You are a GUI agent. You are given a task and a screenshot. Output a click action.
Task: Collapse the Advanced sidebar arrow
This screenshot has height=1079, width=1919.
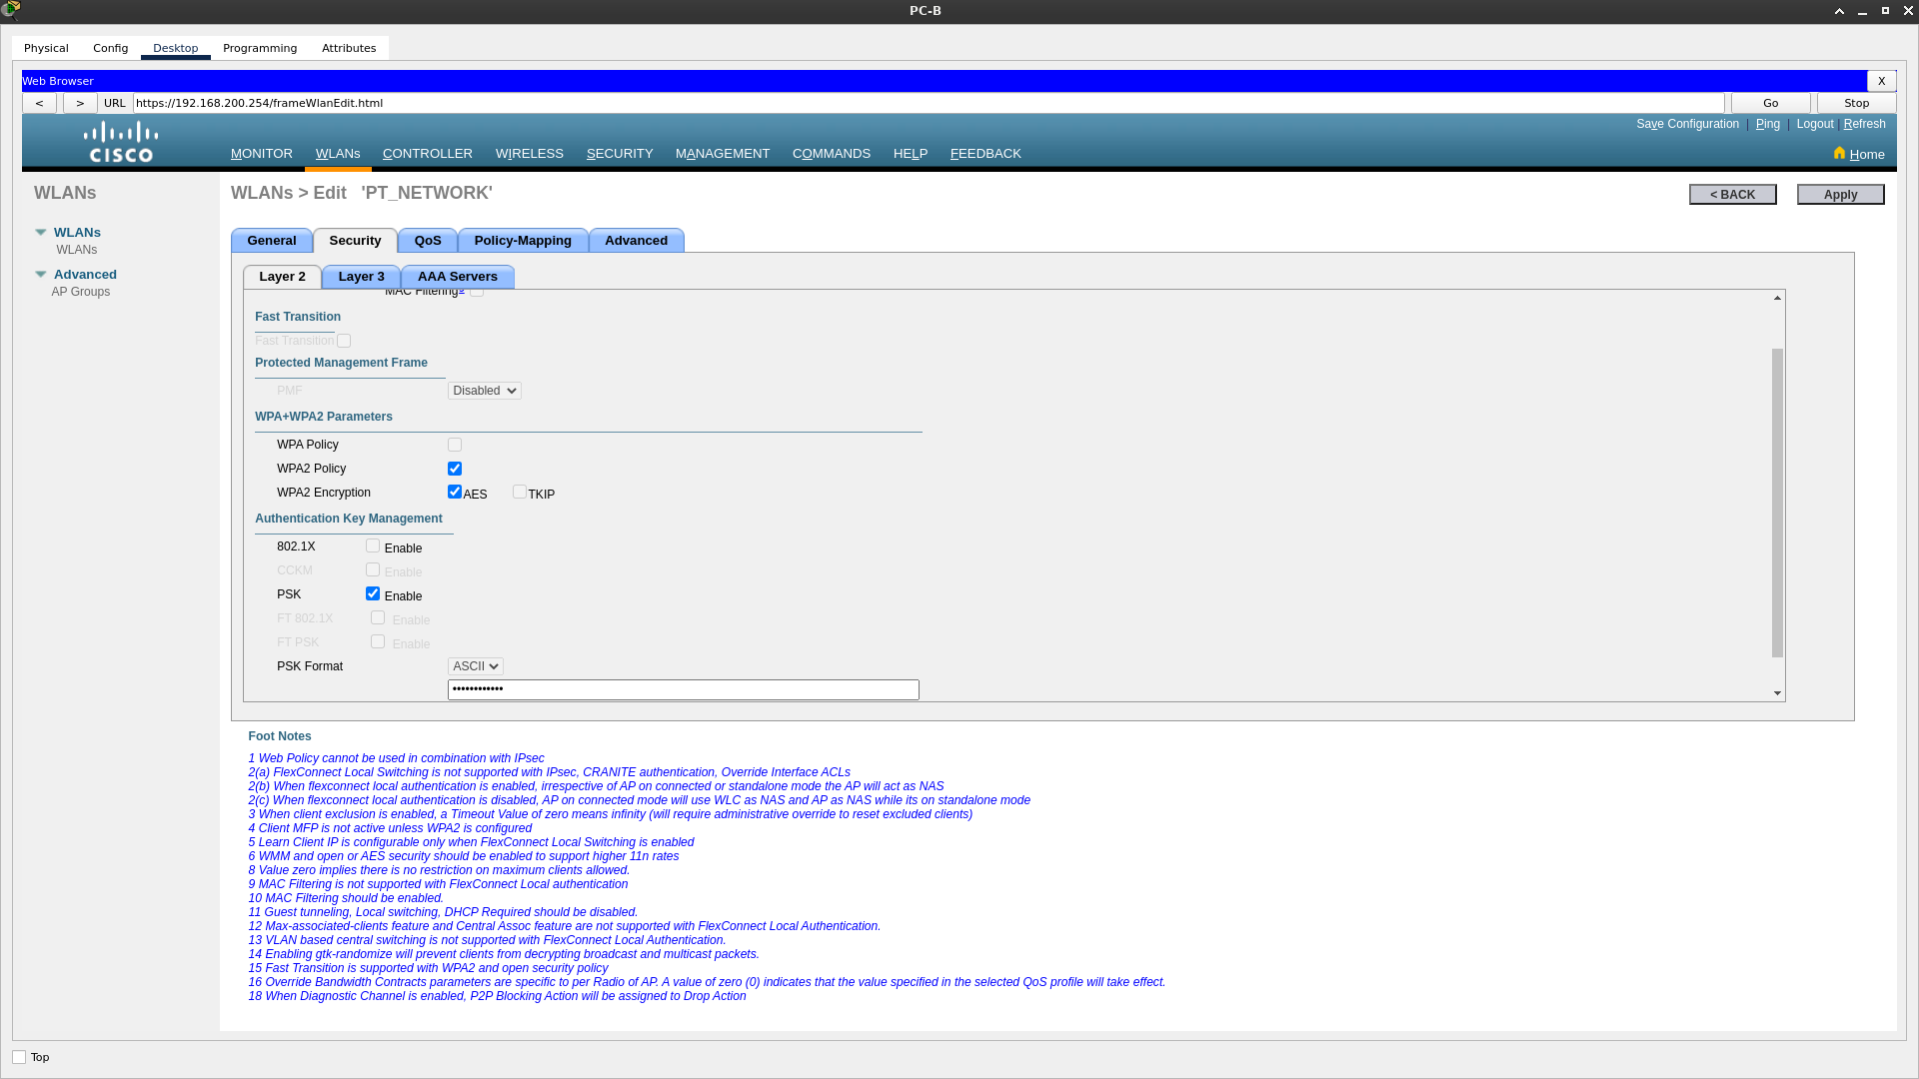pos(41,274)
